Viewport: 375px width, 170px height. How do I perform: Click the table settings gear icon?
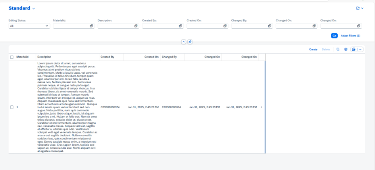(x=346, y=50)
